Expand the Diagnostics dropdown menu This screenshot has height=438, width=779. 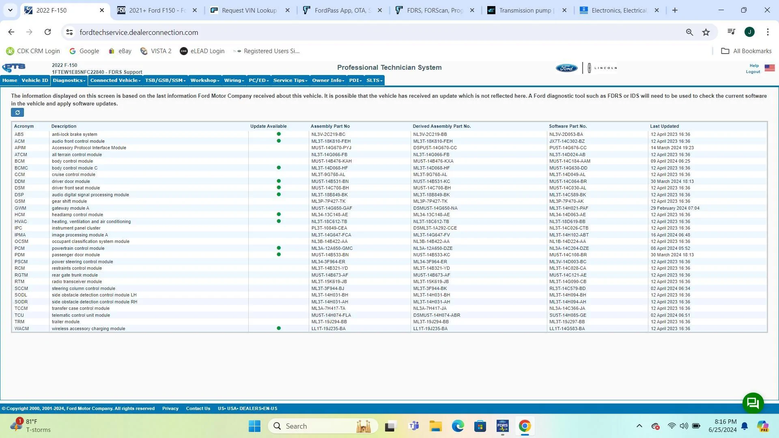(x=69, y=80)
